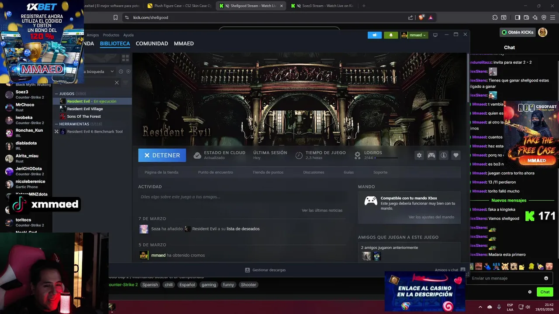The image size is (559, 314).
Task: Open the Steam announcements megaphone icon
Action: 374,35
